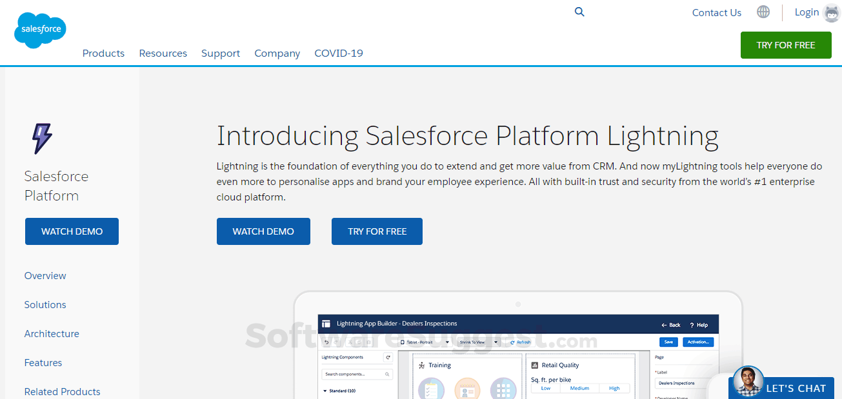
Task: Click the Help question mark in the App Builder
Action: (691, 325)
